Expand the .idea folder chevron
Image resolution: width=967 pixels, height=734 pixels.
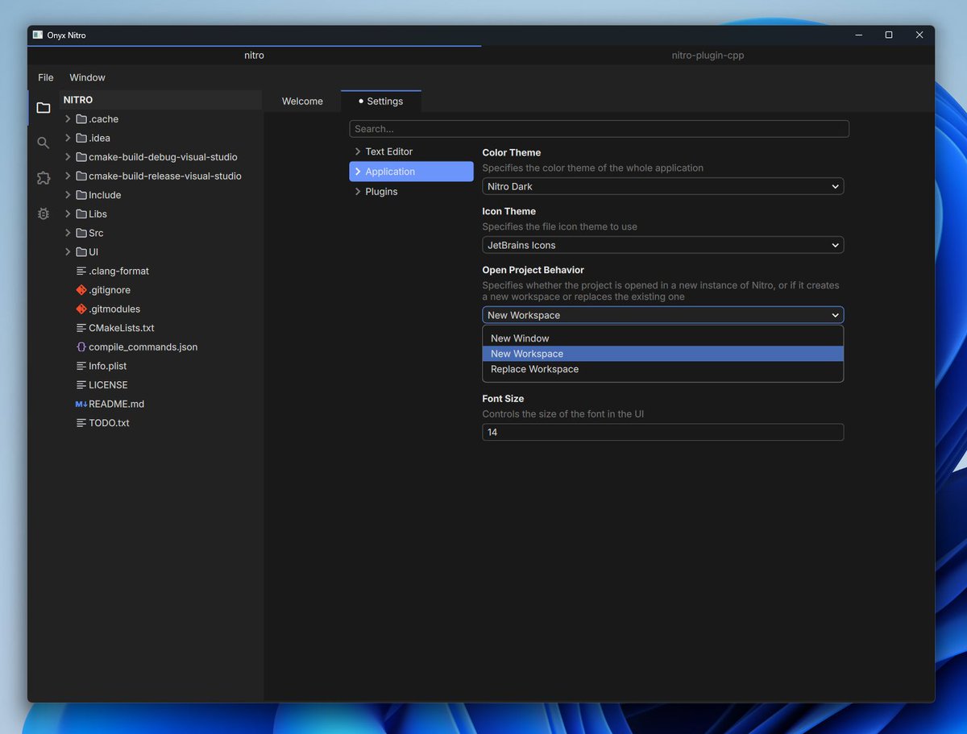68,138
